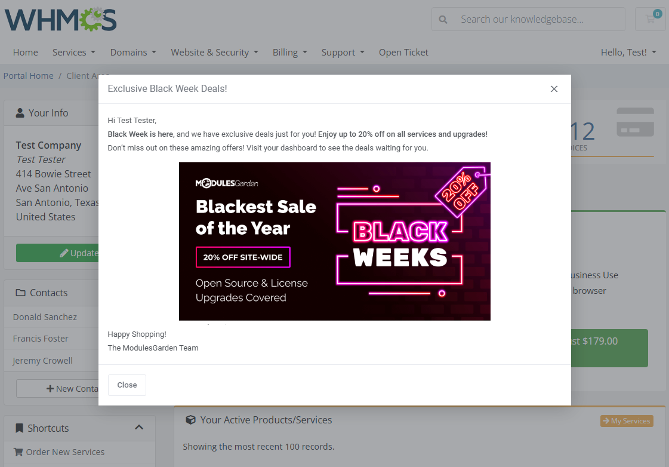Close the Black Week Deals popup with X
The height and width of the screenshot is (467, 669).
point(554,89)
